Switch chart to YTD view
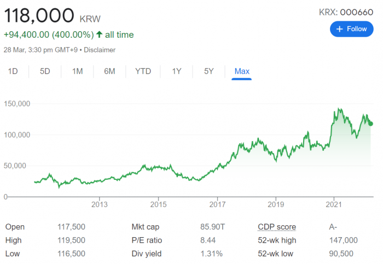The image size is (383, 264). pos(143,71)
